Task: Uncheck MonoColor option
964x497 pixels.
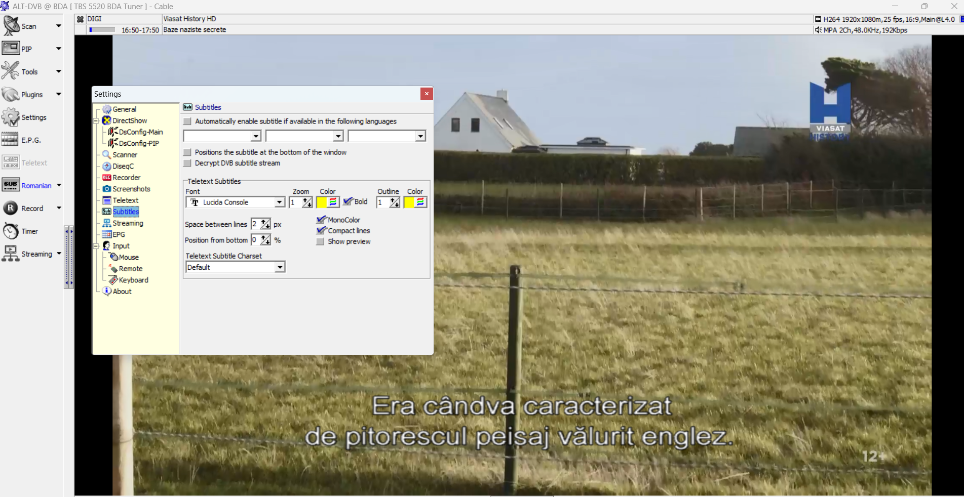Action: pos(321,220)
